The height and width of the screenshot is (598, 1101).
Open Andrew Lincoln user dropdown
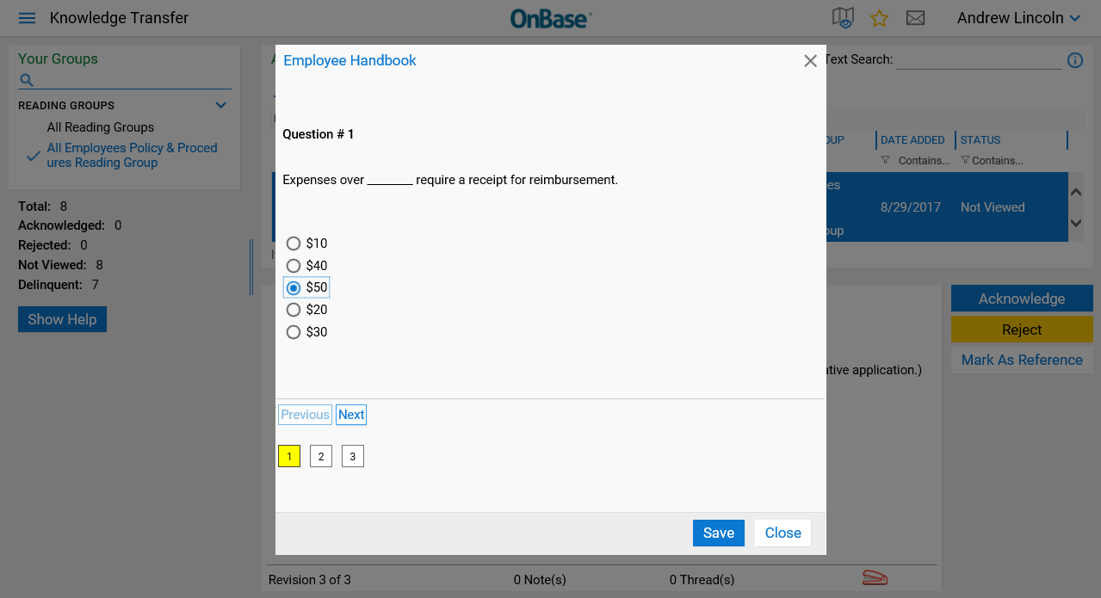point(1019,18)
